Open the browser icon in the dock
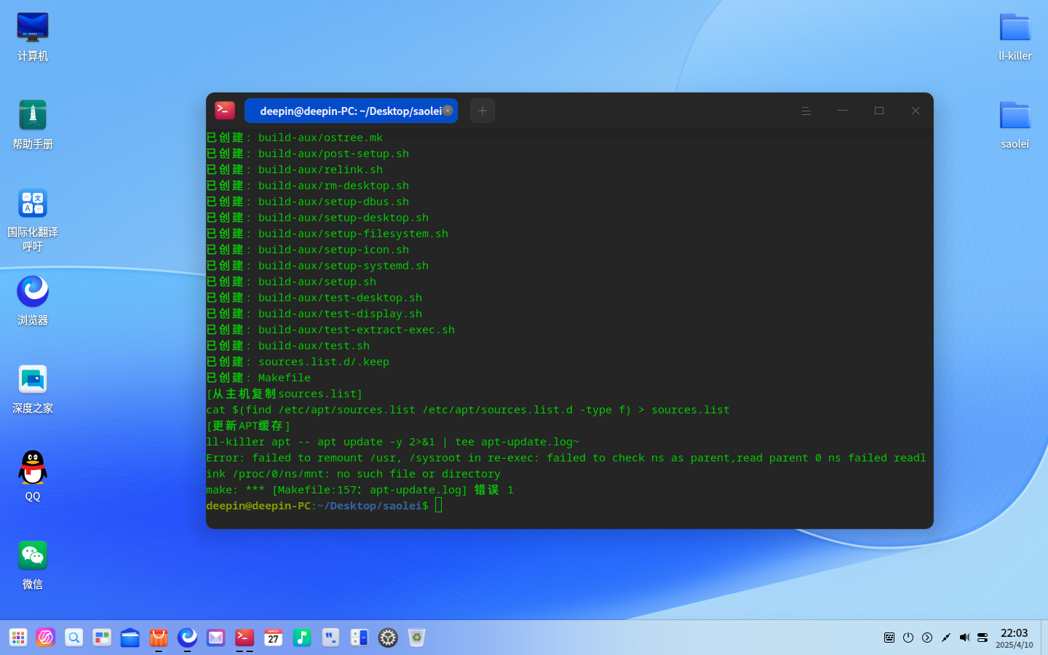Viewport: 1048px width, 655px height. (x=187, y=638)
